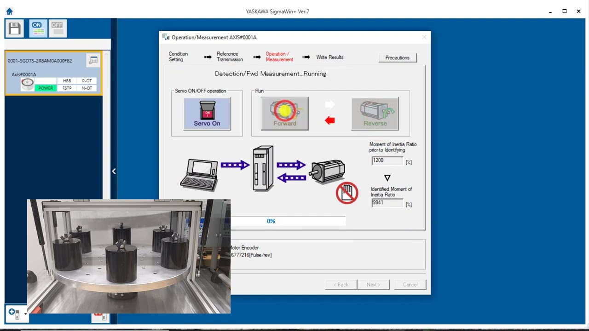The width and height of the screenshot is (589, 331).
Task: Select the Write Results step
Action: [x=330, y=57]
